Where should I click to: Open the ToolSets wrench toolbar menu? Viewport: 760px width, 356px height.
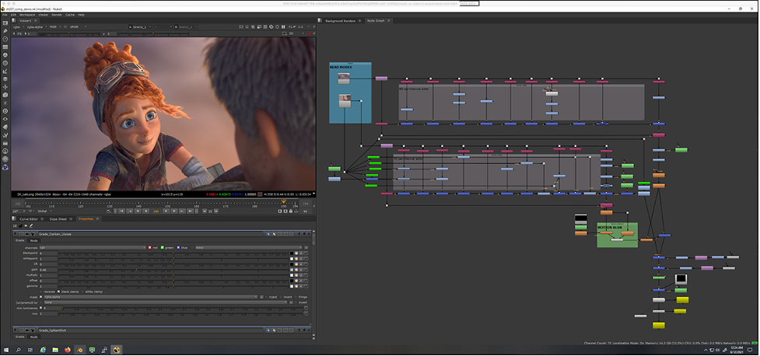coord(5,135)
